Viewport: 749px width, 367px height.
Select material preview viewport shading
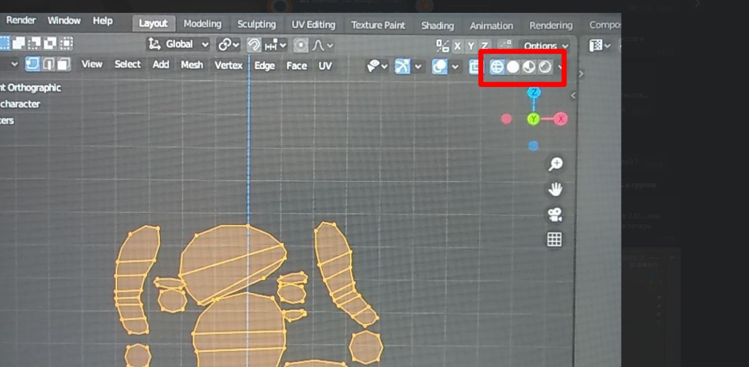529,67
